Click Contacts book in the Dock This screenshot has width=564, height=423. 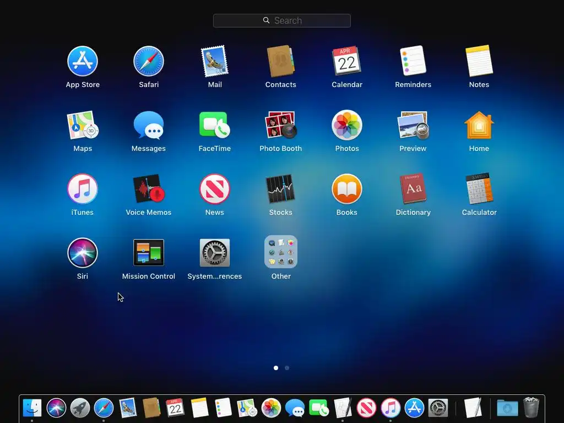151,408
